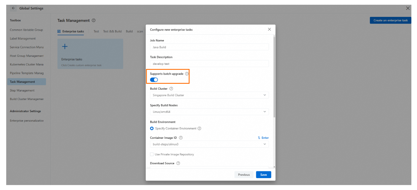Switch to the Enterprise tasks tab
Image resolution: width=417 pixels, height=190 pixels.
[x=71, y=31]
